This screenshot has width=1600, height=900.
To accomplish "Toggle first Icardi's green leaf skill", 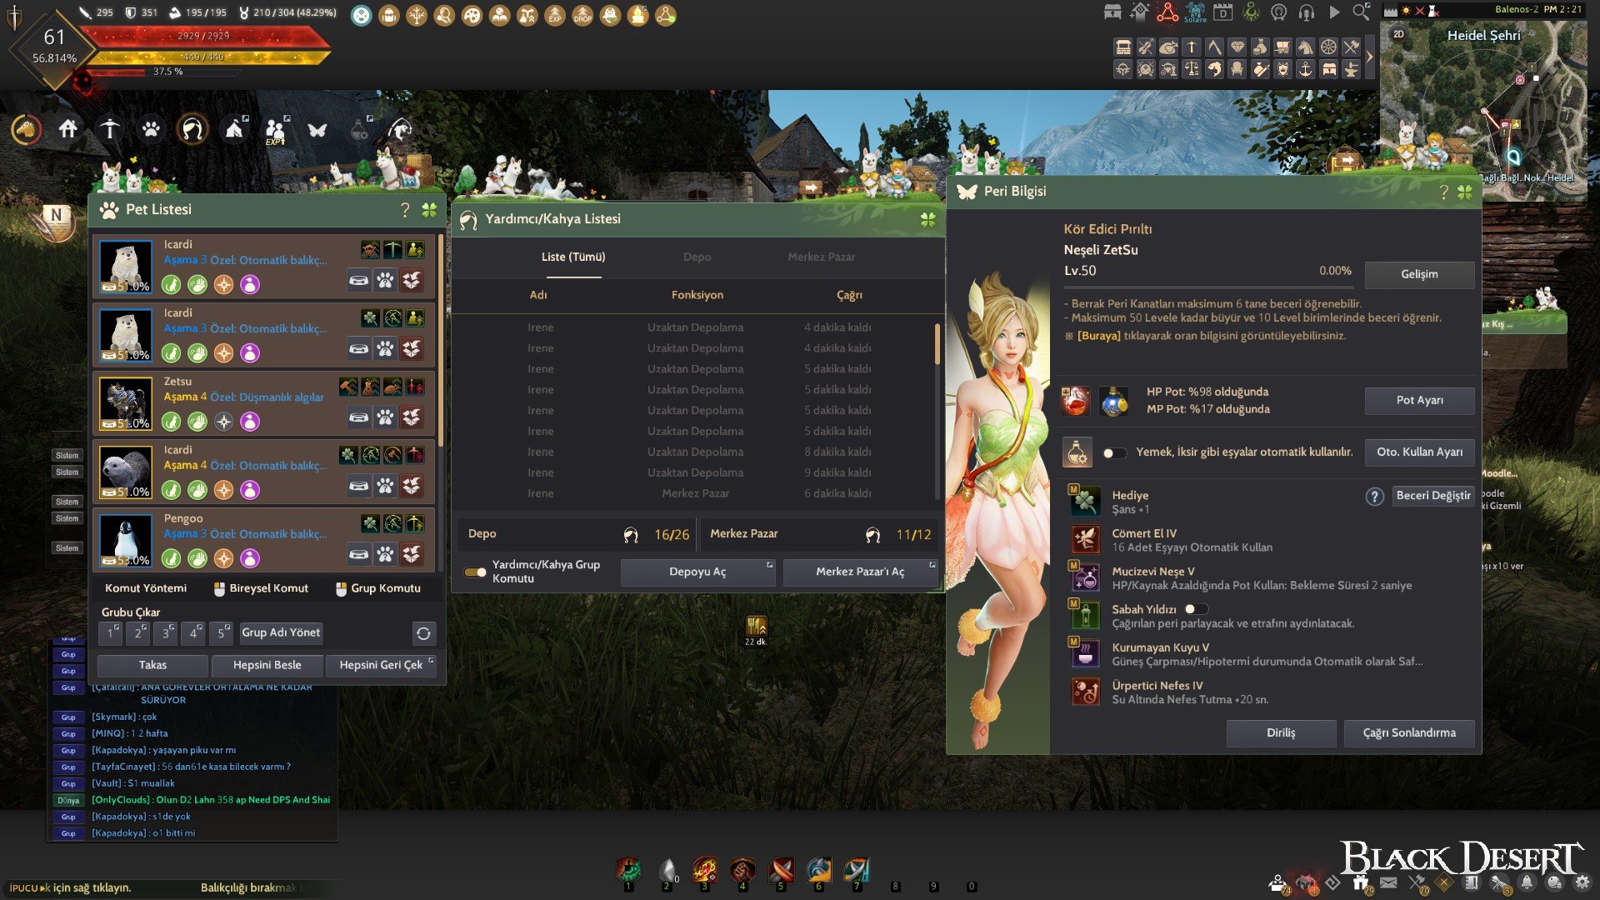I will [x=171, y=285].
